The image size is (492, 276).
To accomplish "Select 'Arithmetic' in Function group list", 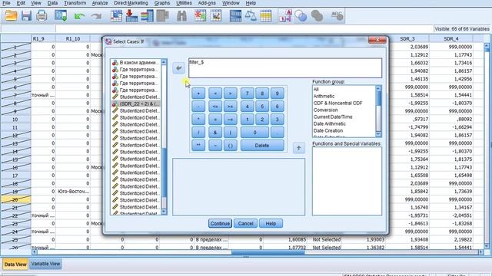I will (x=324, y=96).
